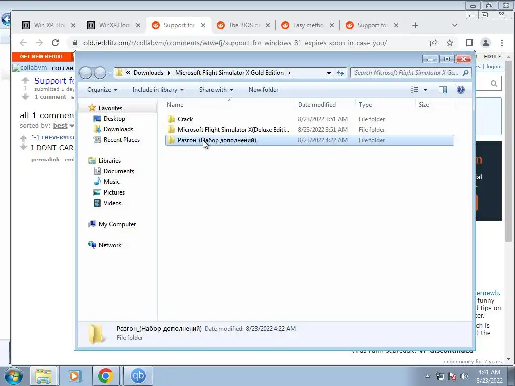
Task: Go back in Chrome
Action: (23, 43)
